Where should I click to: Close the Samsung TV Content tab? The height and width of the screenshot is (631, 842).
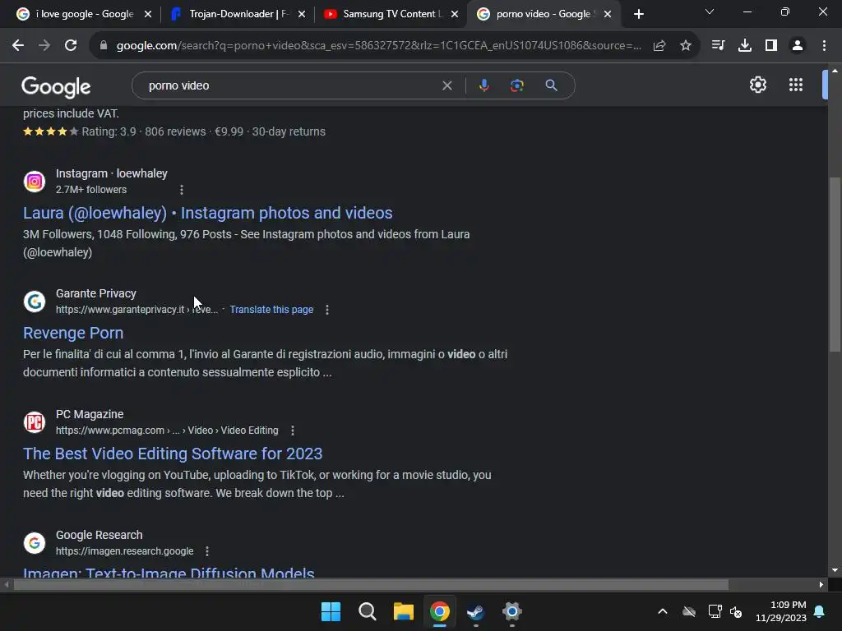pos(454,15)
